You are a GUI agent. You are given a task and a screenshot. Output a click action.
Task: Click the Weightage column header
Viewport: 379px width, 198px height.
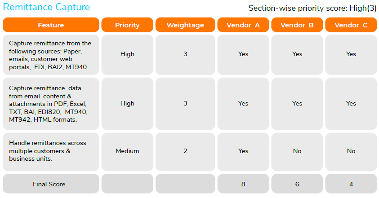185,25
